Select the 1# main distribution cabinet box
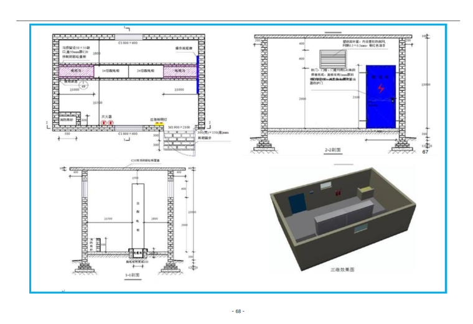Screen dimensions: 473x324 point(111,72)
